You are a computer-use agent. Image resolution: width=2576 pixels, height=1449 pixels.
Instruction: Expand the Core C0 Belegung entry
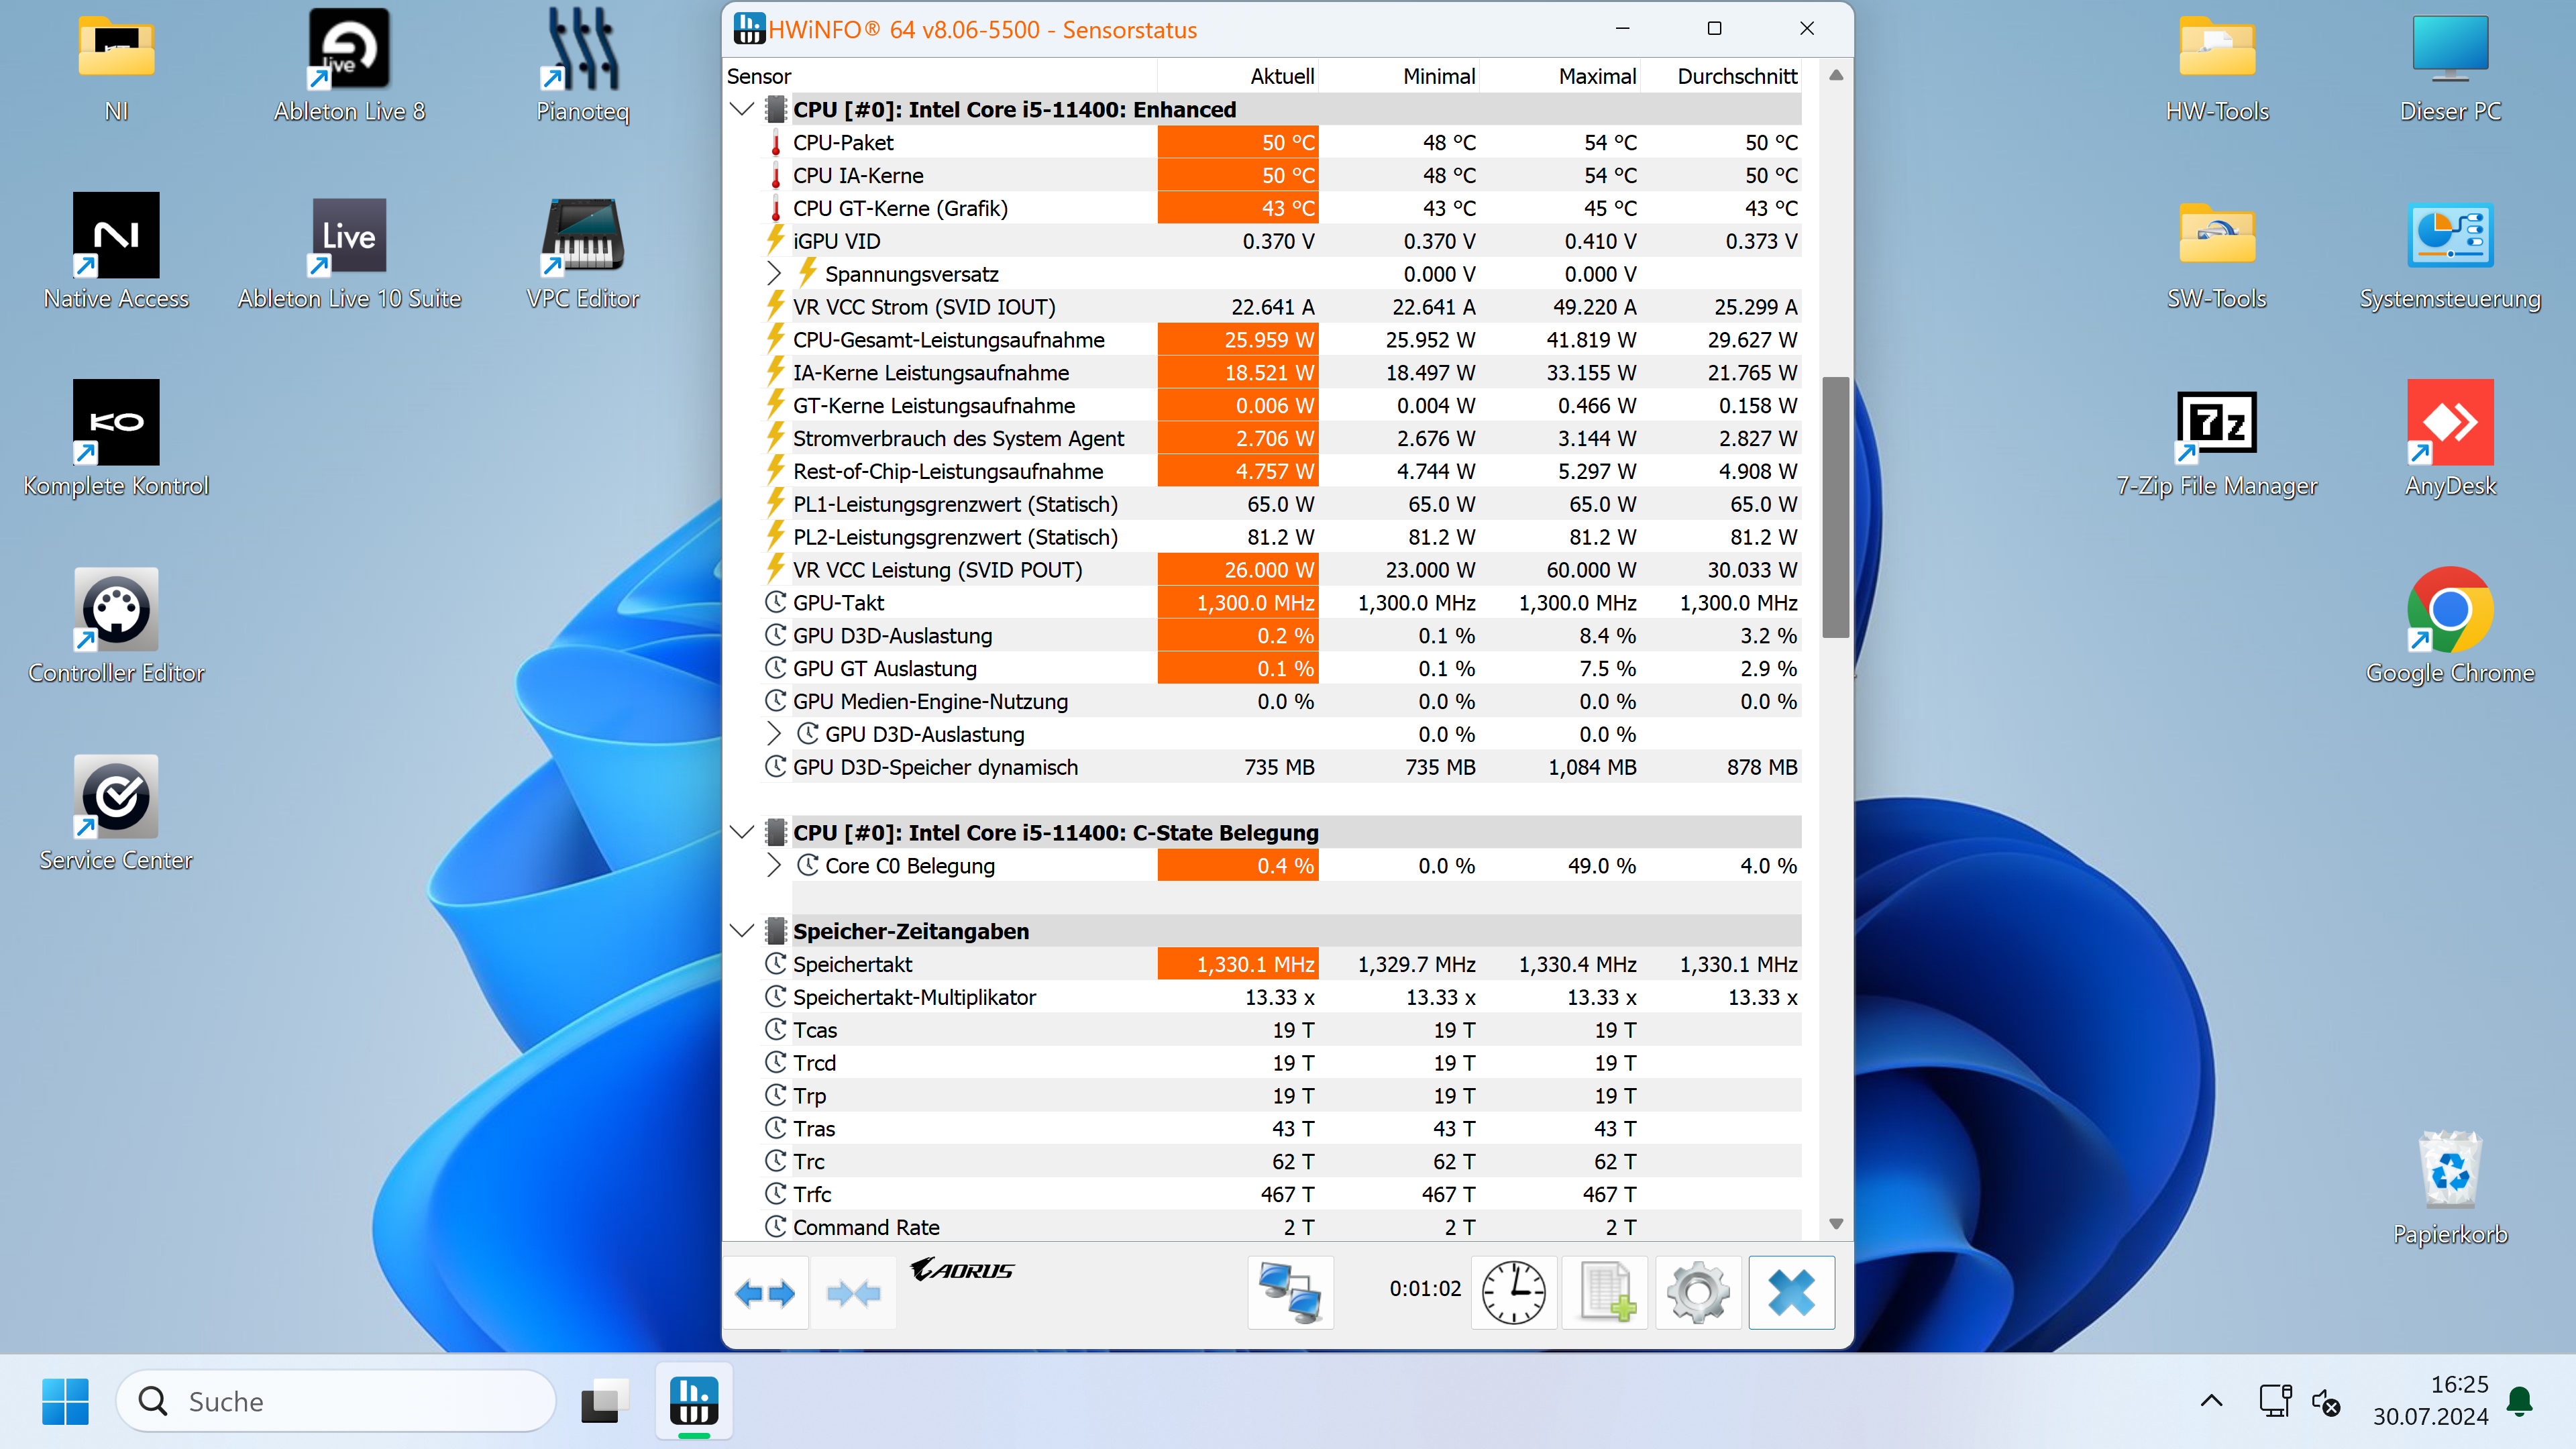[774, 865]
